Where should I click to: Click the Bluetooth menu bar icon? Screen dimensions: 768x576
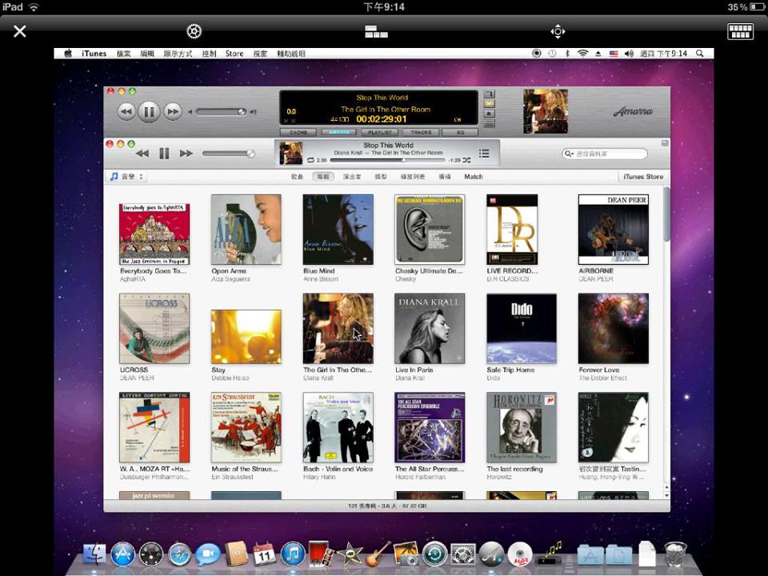coord(567,54)
